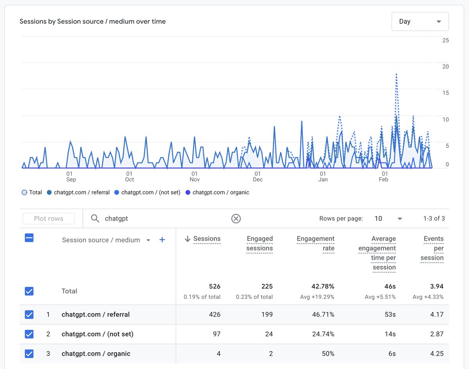The image size is (469, 369).
Task: Uncheck the chatgpt.com / organic row checkbox
Action: tap(29, 353)
